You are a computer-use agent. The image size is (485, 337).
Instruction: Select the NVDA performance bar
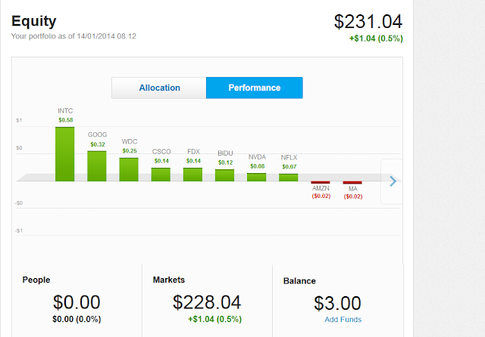(x=256, y=177)
